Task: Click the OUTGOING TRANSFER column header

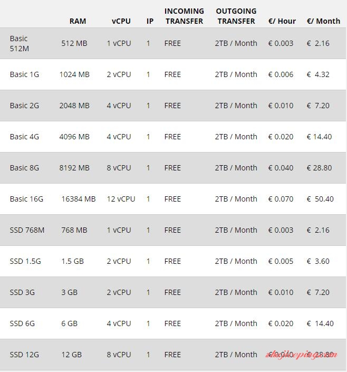Action: pyautogui.click(x=236, y=16)
